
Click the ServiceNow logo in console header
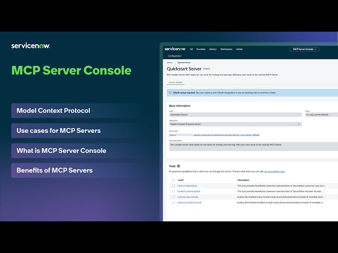click(x=175, y=49)
